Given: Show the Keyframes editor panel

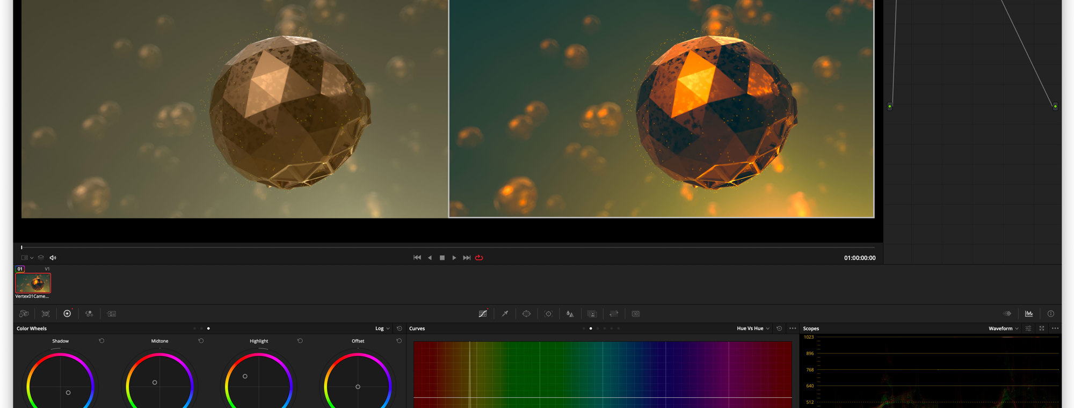Looking at the screenshot, I should pos(1007,314).
